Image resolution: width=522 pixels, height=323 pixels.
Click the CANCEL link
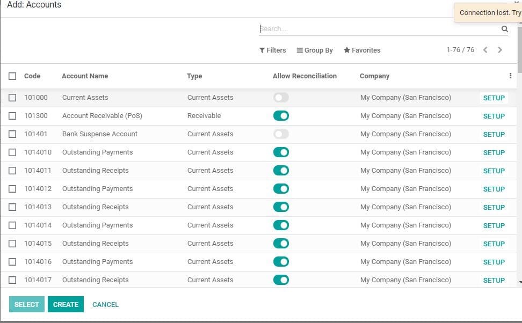point(105,304)
